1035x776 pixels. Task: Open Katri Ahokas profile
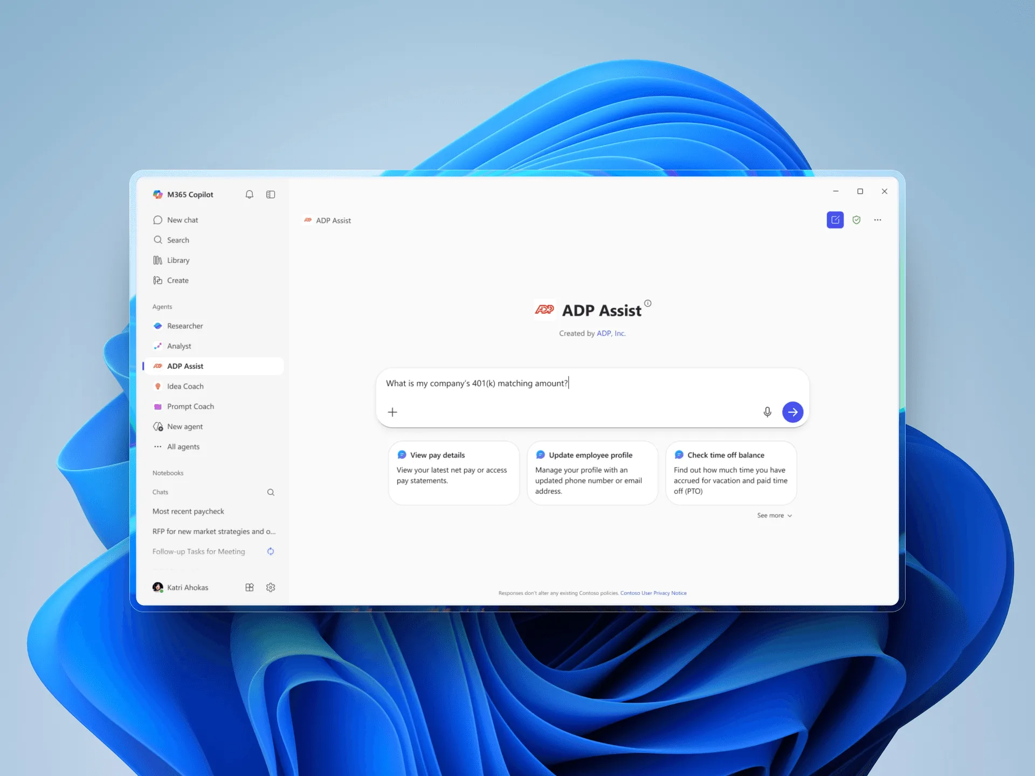[181, 587]
